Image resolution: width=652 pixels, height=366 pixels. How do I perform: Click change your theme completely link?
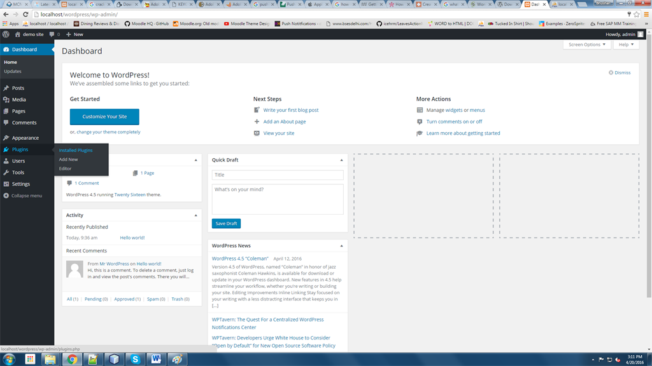coord(108,132)
